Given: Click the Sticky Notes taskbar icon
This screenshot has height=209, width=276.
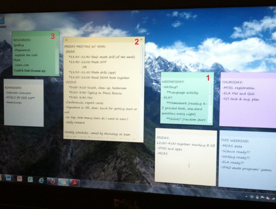Looking at the screenshot, I should (x=64, y=182).
